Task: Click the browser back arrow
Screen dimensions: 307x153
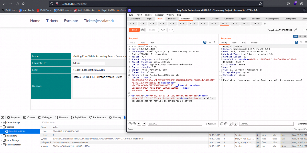Action: (x=4, y=4)
